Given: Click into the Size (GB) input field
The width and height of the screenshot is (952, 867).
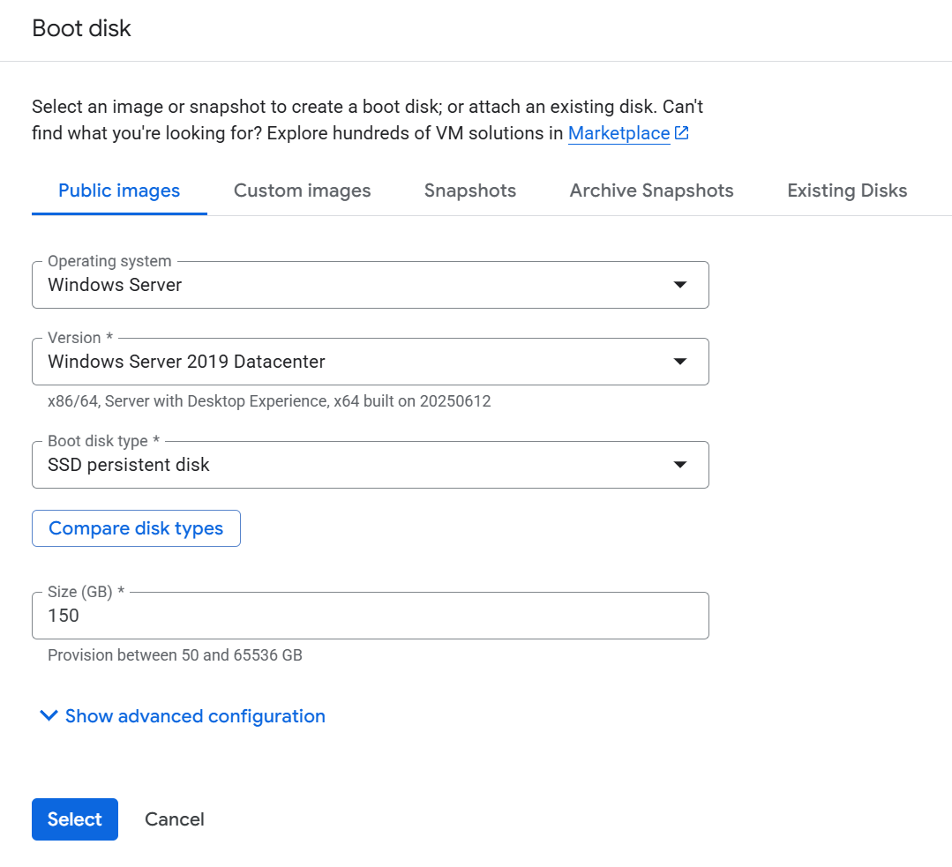Looking at the screenshot, I should pyautogui.click(x=370, y=616).
